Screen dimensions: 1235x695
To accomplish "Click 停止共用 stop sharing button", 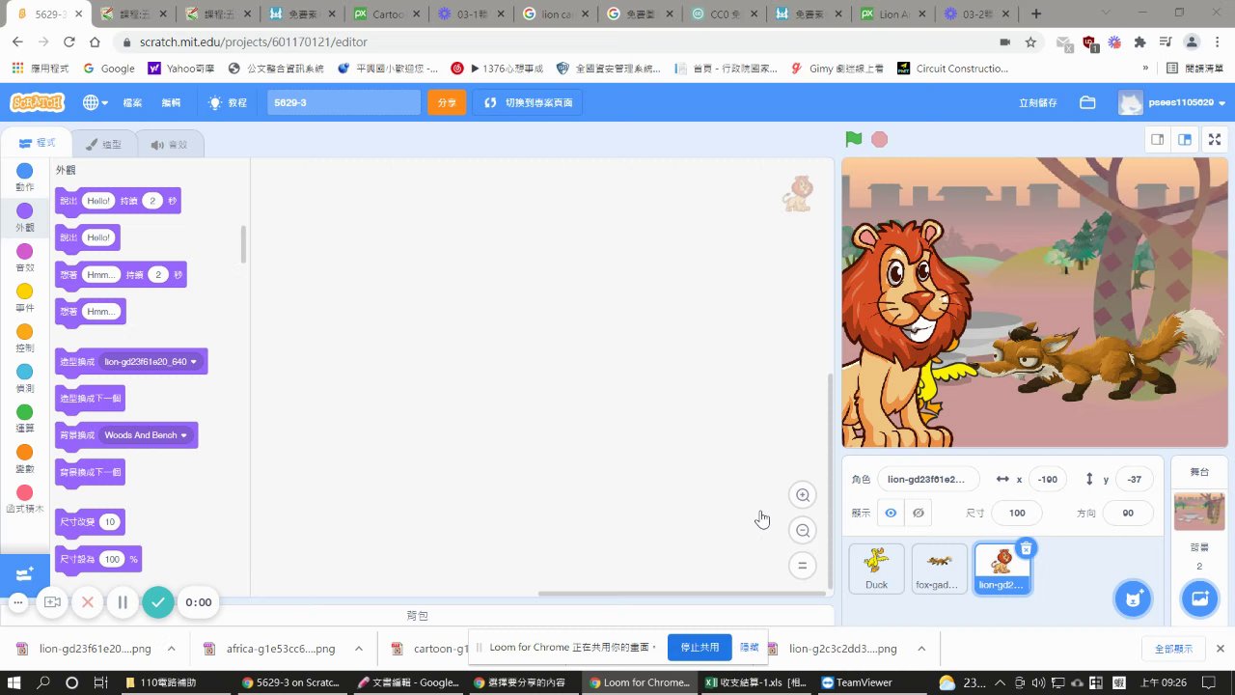I will tap(700, 647).
